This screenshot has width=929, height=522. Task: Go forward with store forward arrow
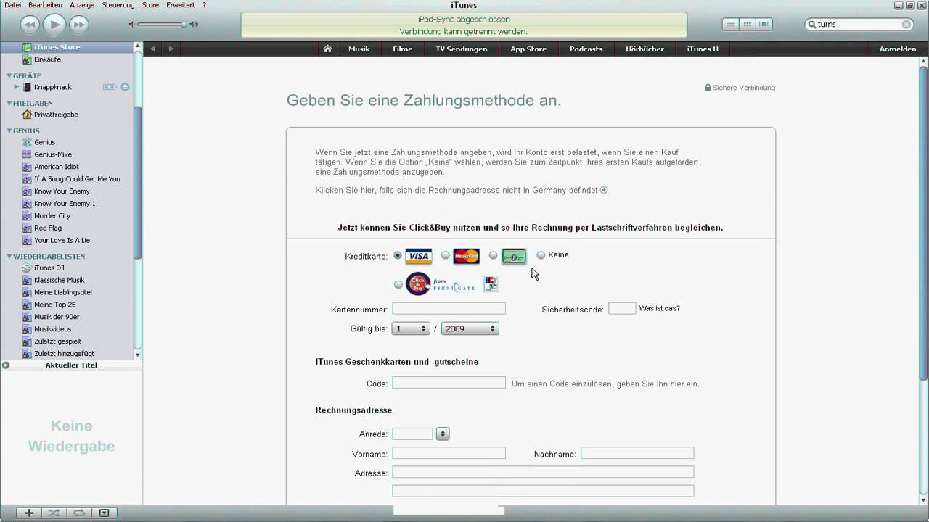171,49
